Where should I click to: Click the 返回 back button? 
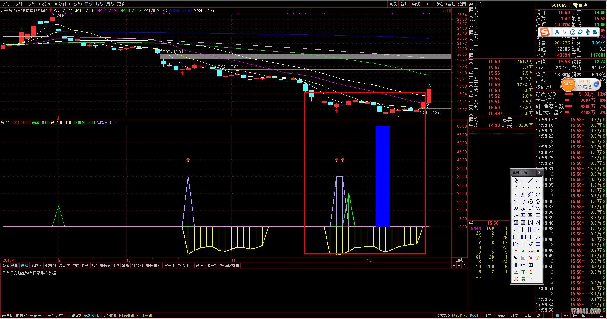462,4
